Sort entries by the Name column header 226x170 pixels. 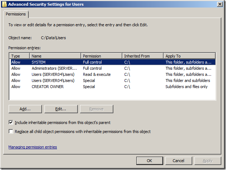click(55, 56)
